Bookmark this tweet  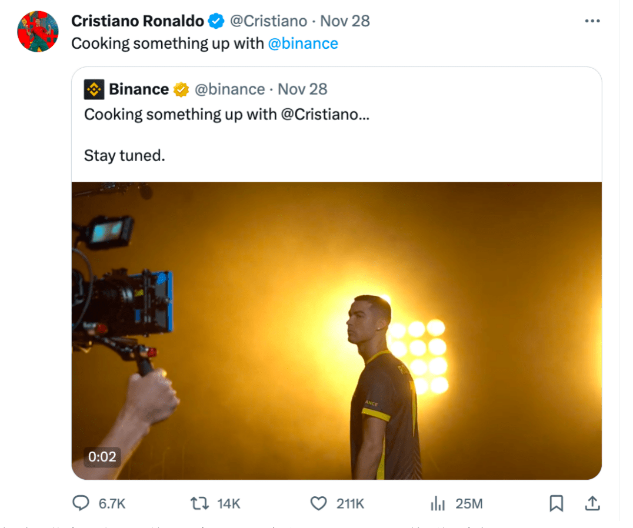(556, 503)
